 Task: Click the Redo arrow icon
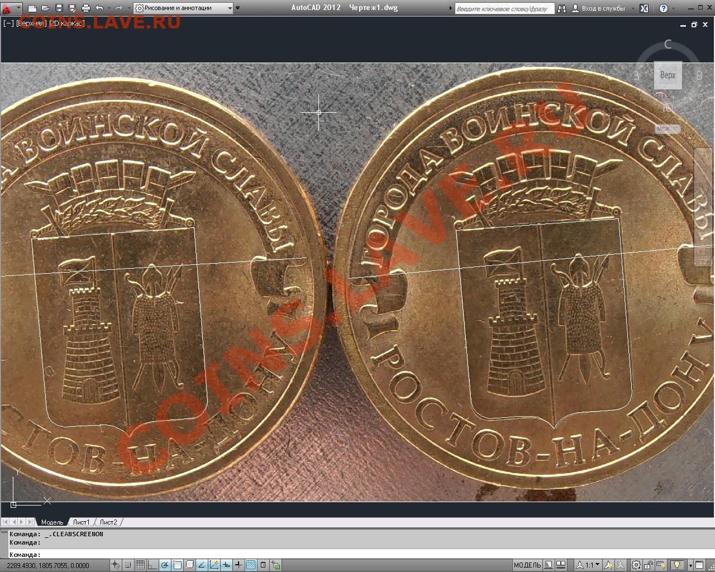click(118, 8)
